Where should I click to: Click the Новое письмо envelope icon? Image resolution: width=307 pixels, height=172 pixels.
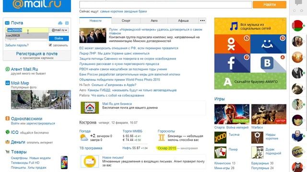point(90,161)
